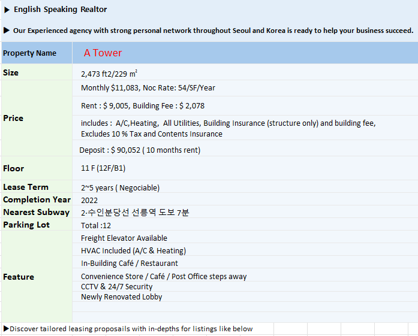Select the Feature label cell
The width and height of the screenshot is (418, 336).
click(x=37, y=276)
